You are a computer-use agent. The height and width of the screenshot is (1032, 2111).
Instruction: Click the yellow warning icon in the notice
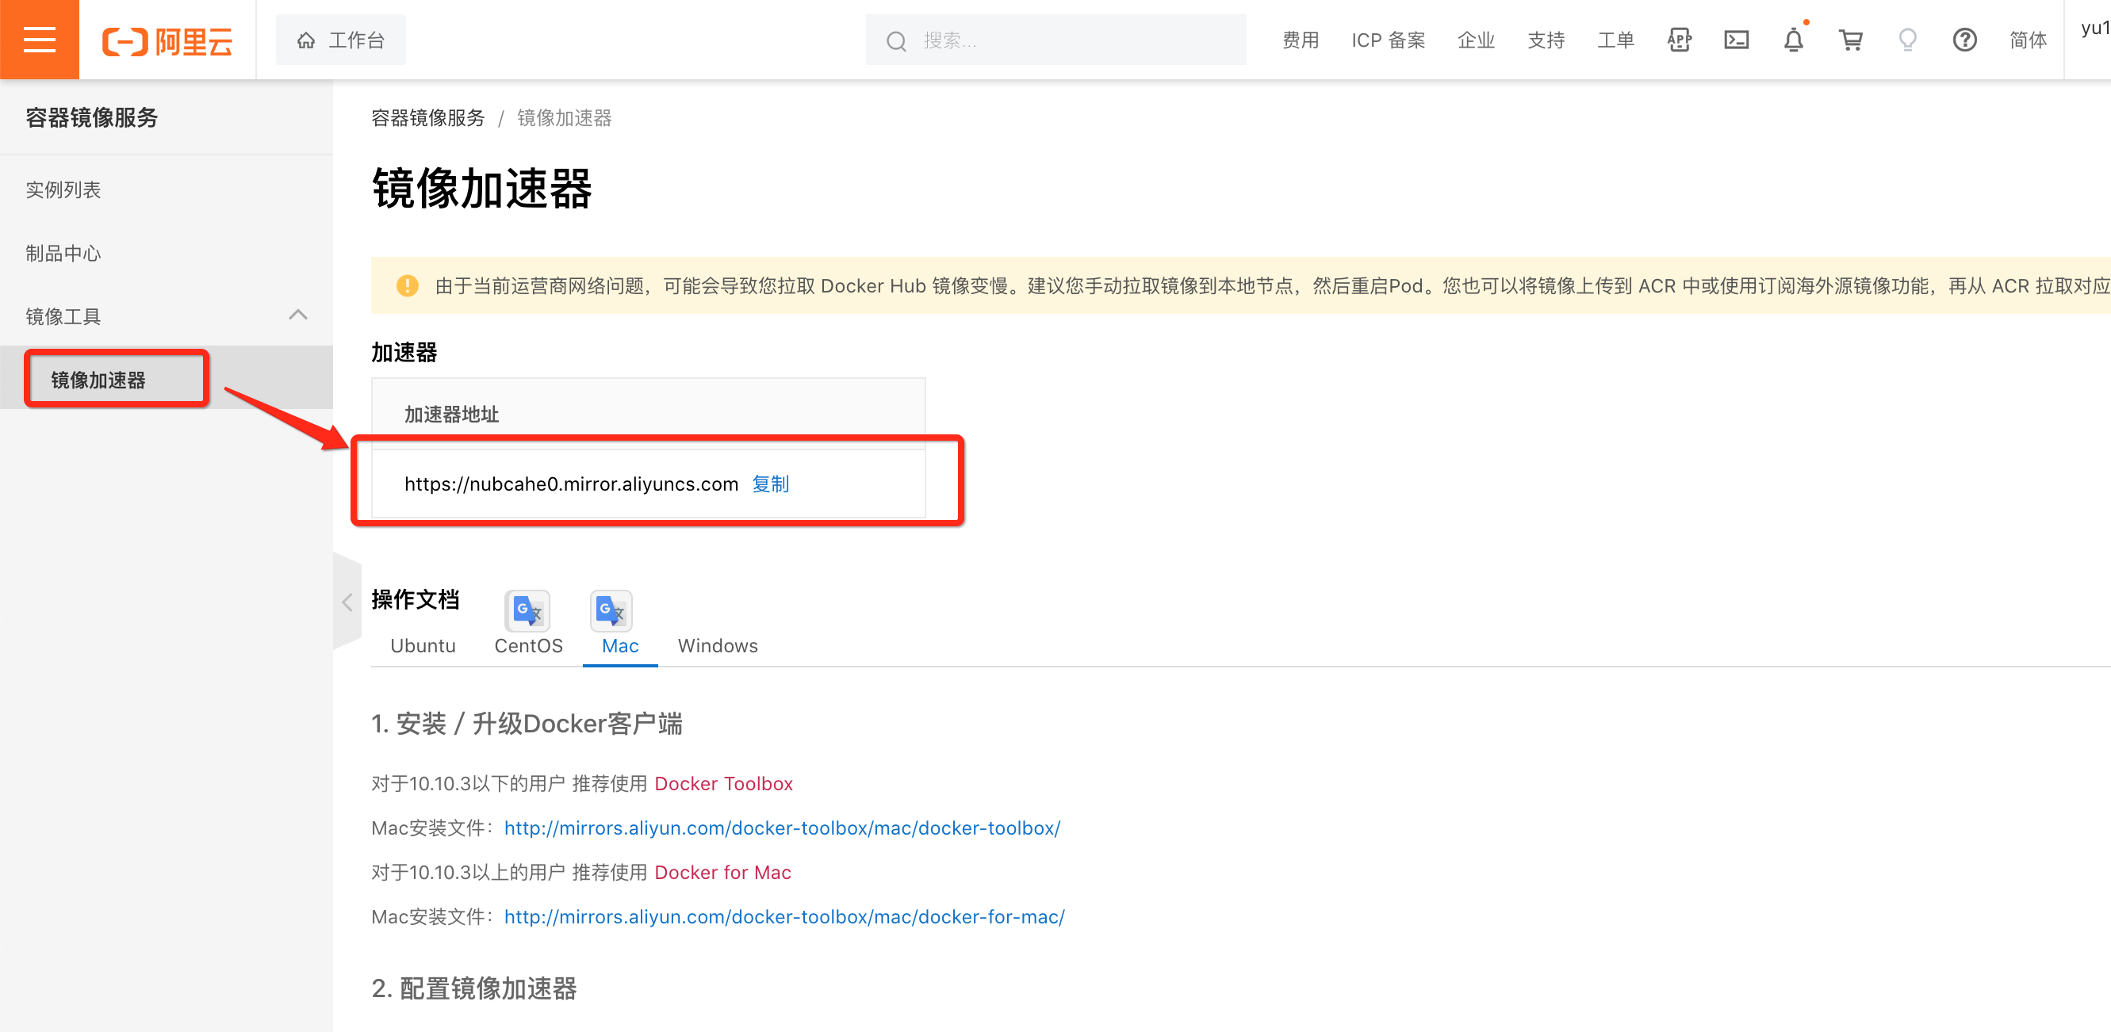point(408,286)
